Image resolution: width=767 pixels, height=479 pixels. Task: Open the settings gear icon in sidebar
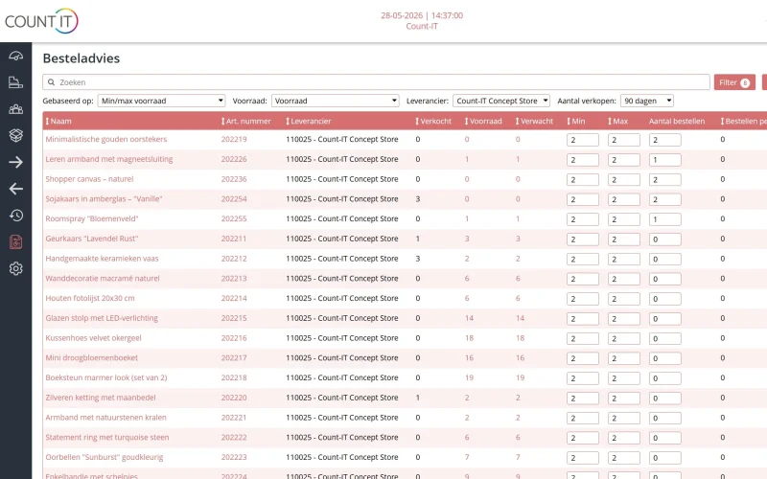click(x=15, y=268)
